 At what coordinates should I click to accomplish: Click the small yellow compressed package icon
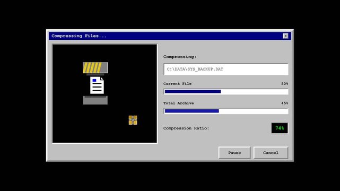point(133,120)
